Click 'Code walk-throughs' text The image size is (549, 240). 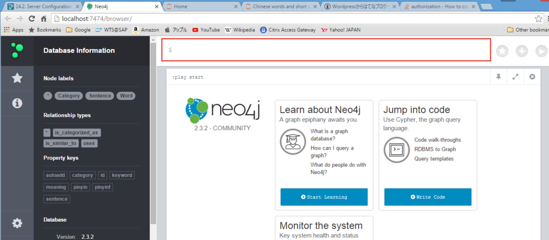pyautogui.click(x=437, y=140)
